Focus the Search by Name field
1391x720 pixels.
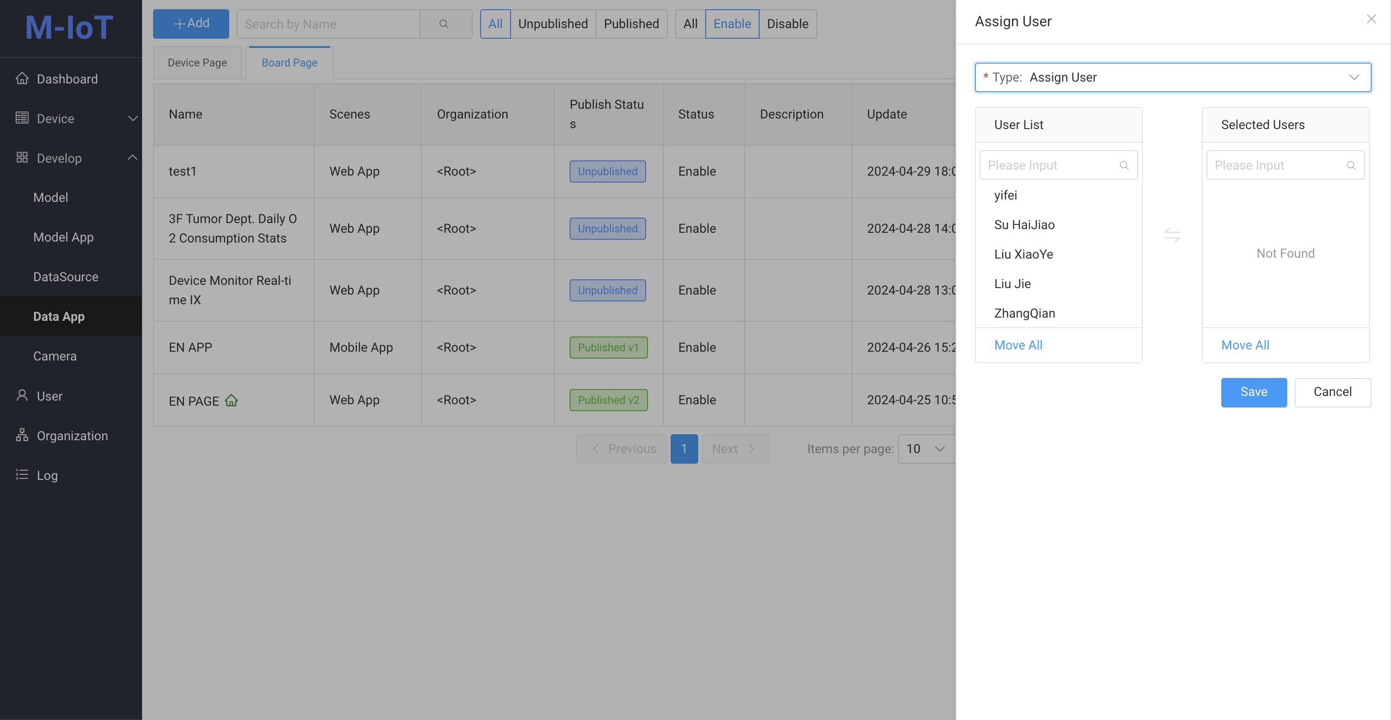pyautogui.click(x=328, y=24)
